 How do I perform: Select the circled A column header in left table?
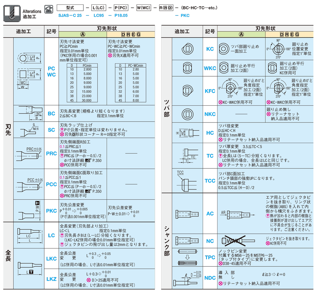click(x=82, y=34)
